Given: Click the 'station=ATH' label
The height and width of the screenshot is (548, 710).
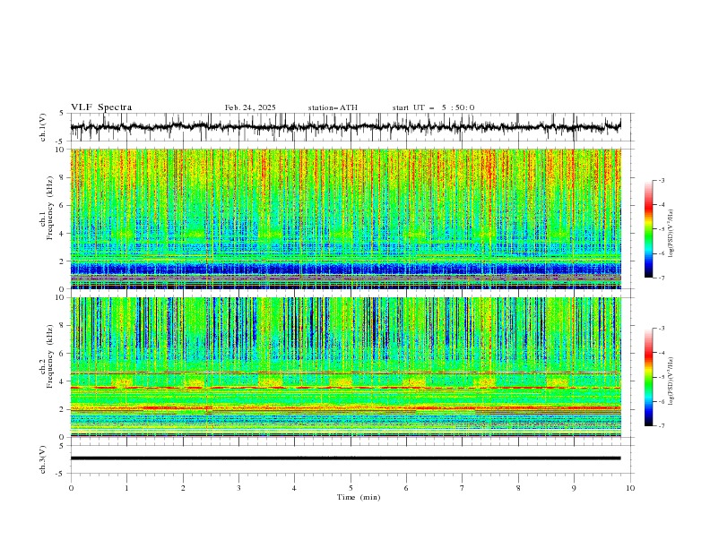Looking at the screenshot, I should point(333,107).
